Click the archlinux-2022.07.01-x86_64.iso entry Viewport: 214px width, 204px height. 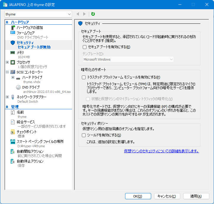pos(47,92)
